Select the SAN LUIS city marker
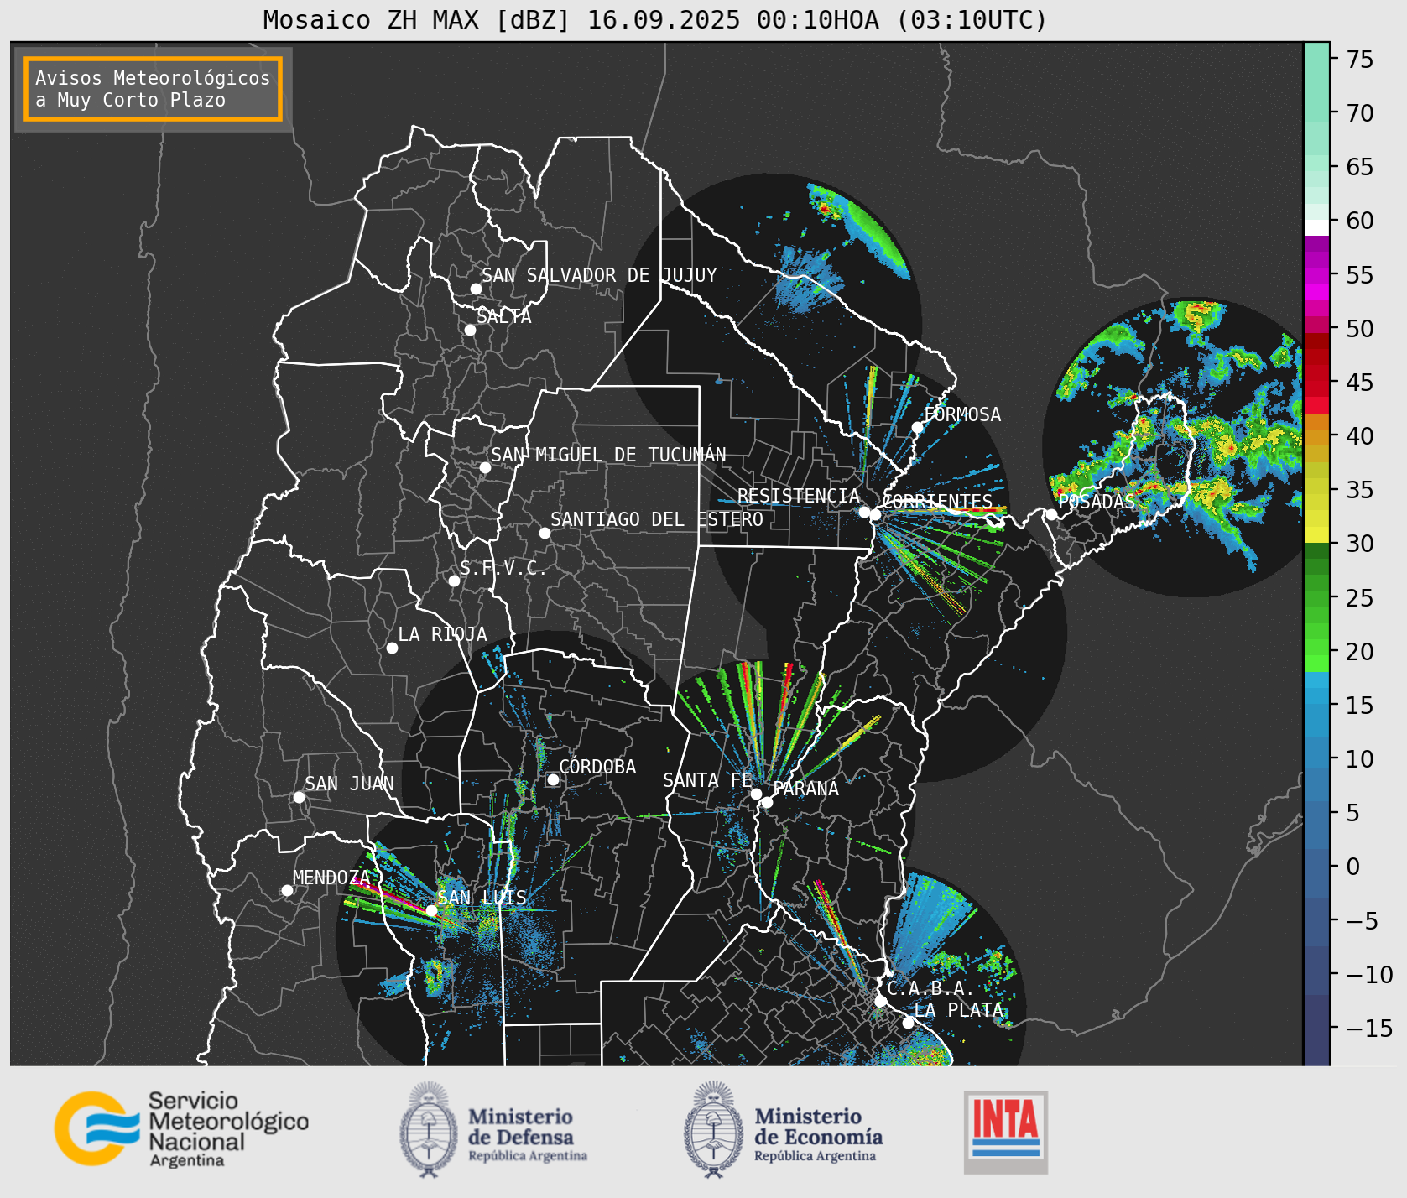The height and width of the screenshot is (1198, 1407). [x=431, y=910]
